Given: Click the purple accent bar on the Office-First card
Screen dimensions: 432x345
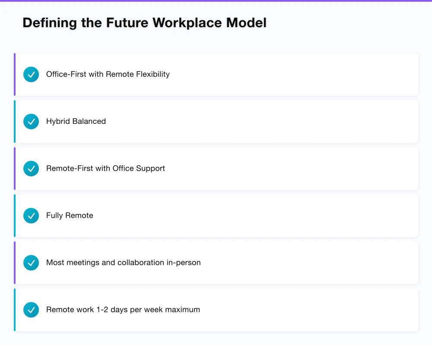Looking at the screenshot, I should click(15, 75).
